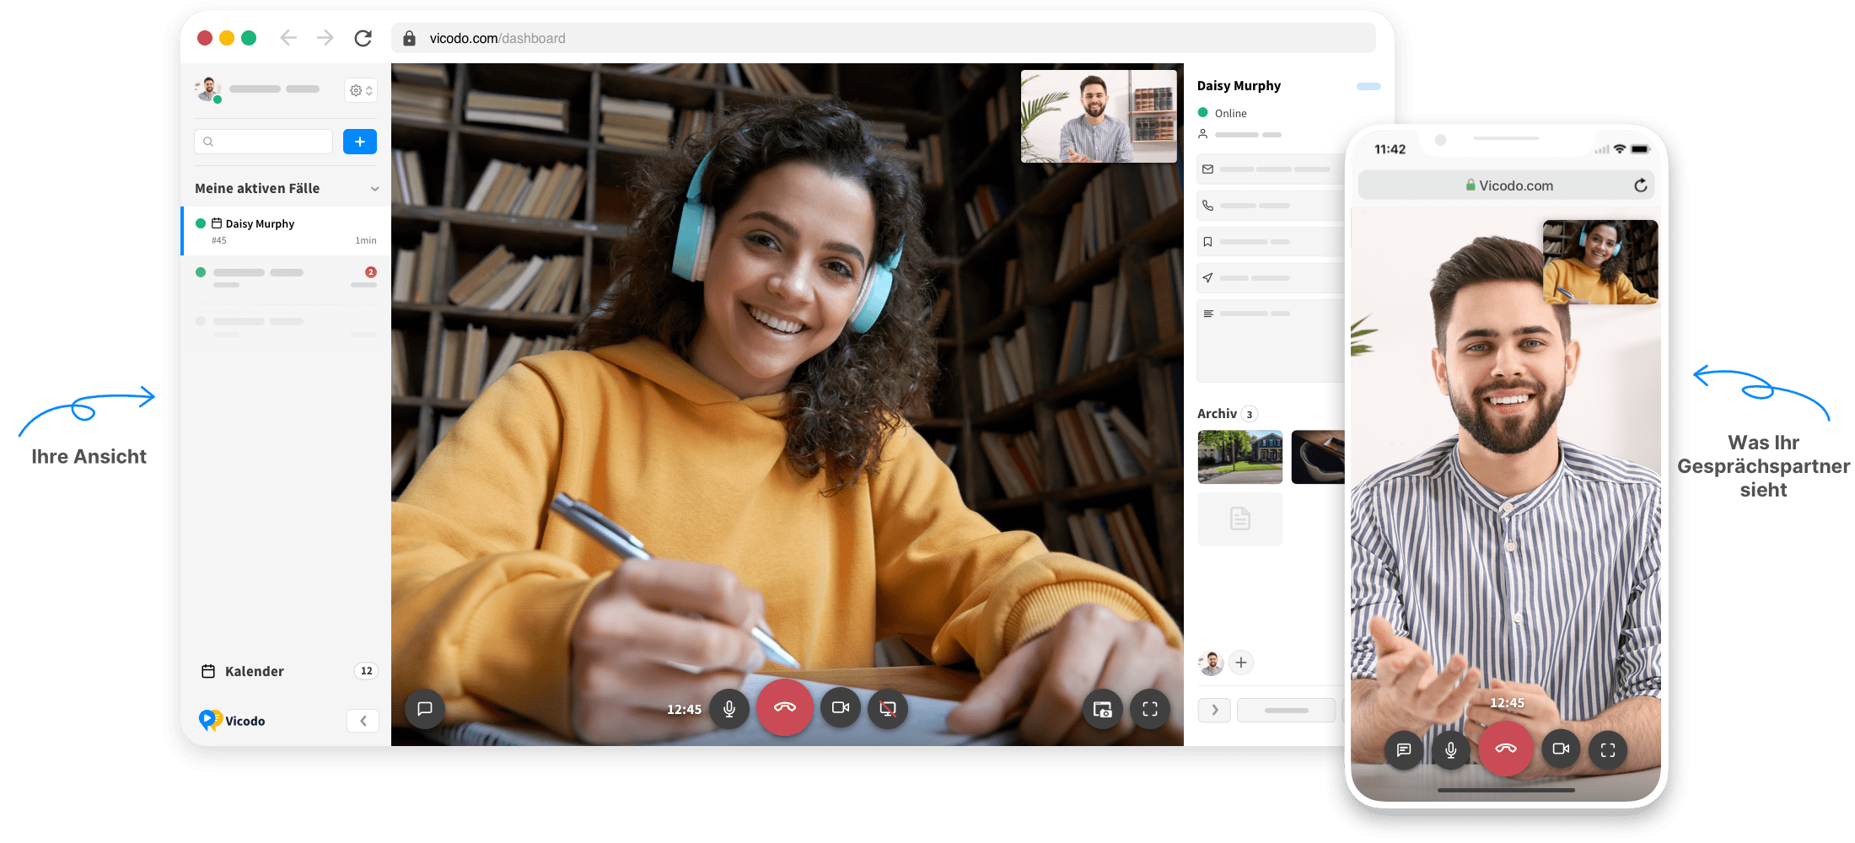The image size is (1855, 843).
Task: Click the location arrow field icon
Action: [1207, 277]
